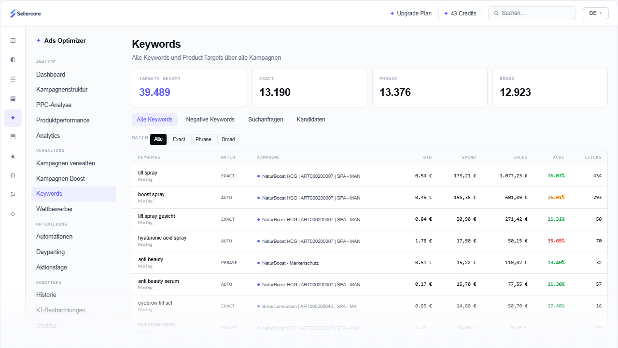The width and height of the screenshot is (618, 348).
Task: Open the 43 Credits button
Action: tap(460, 13)
